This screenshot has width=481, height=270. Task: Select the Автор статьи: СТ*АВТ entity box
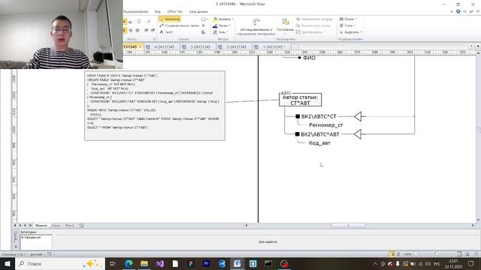(x=301, y=100)
